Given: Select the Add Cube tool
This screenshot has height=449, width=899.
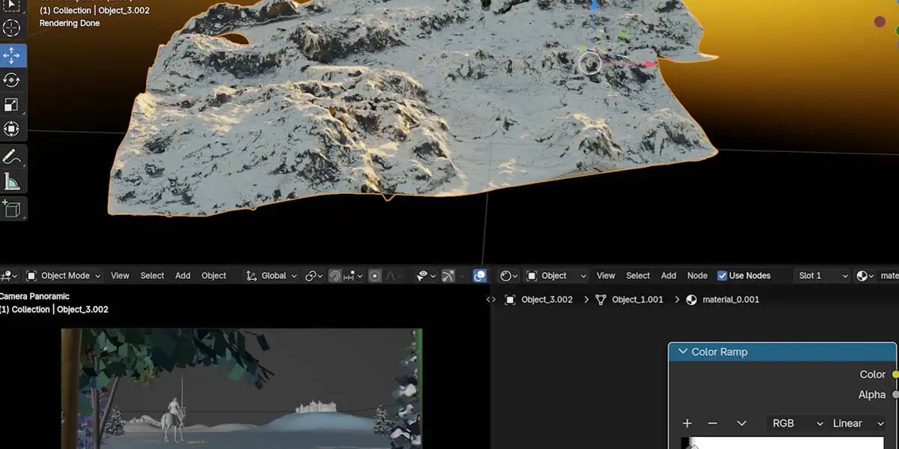Looking at the screenshot, I should (12, 209).
